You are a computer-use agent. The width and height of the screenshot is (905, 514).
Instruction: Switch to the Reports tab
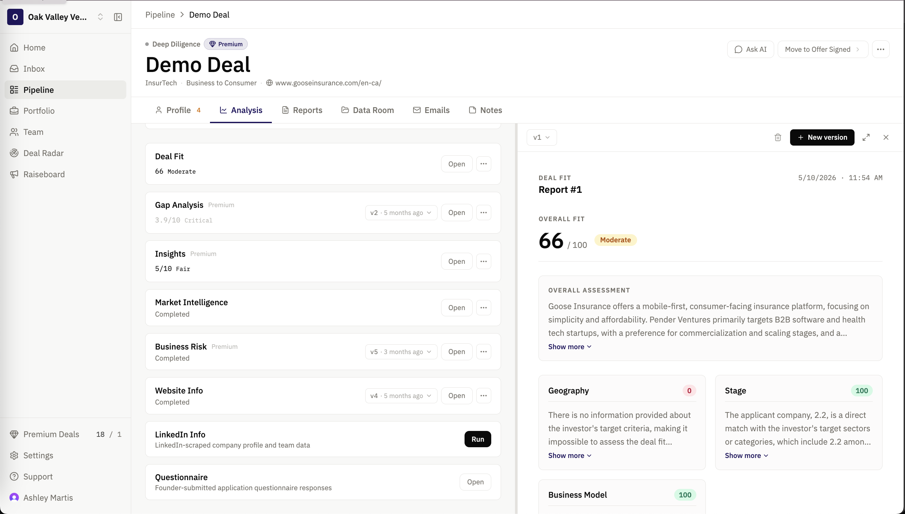(302, 110)
